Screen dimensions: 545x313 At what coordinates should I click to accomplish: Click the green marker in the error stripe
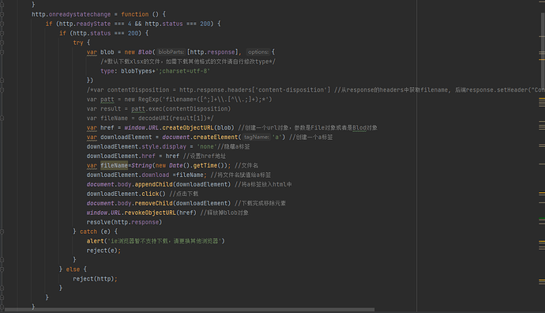tap(542, 219)
